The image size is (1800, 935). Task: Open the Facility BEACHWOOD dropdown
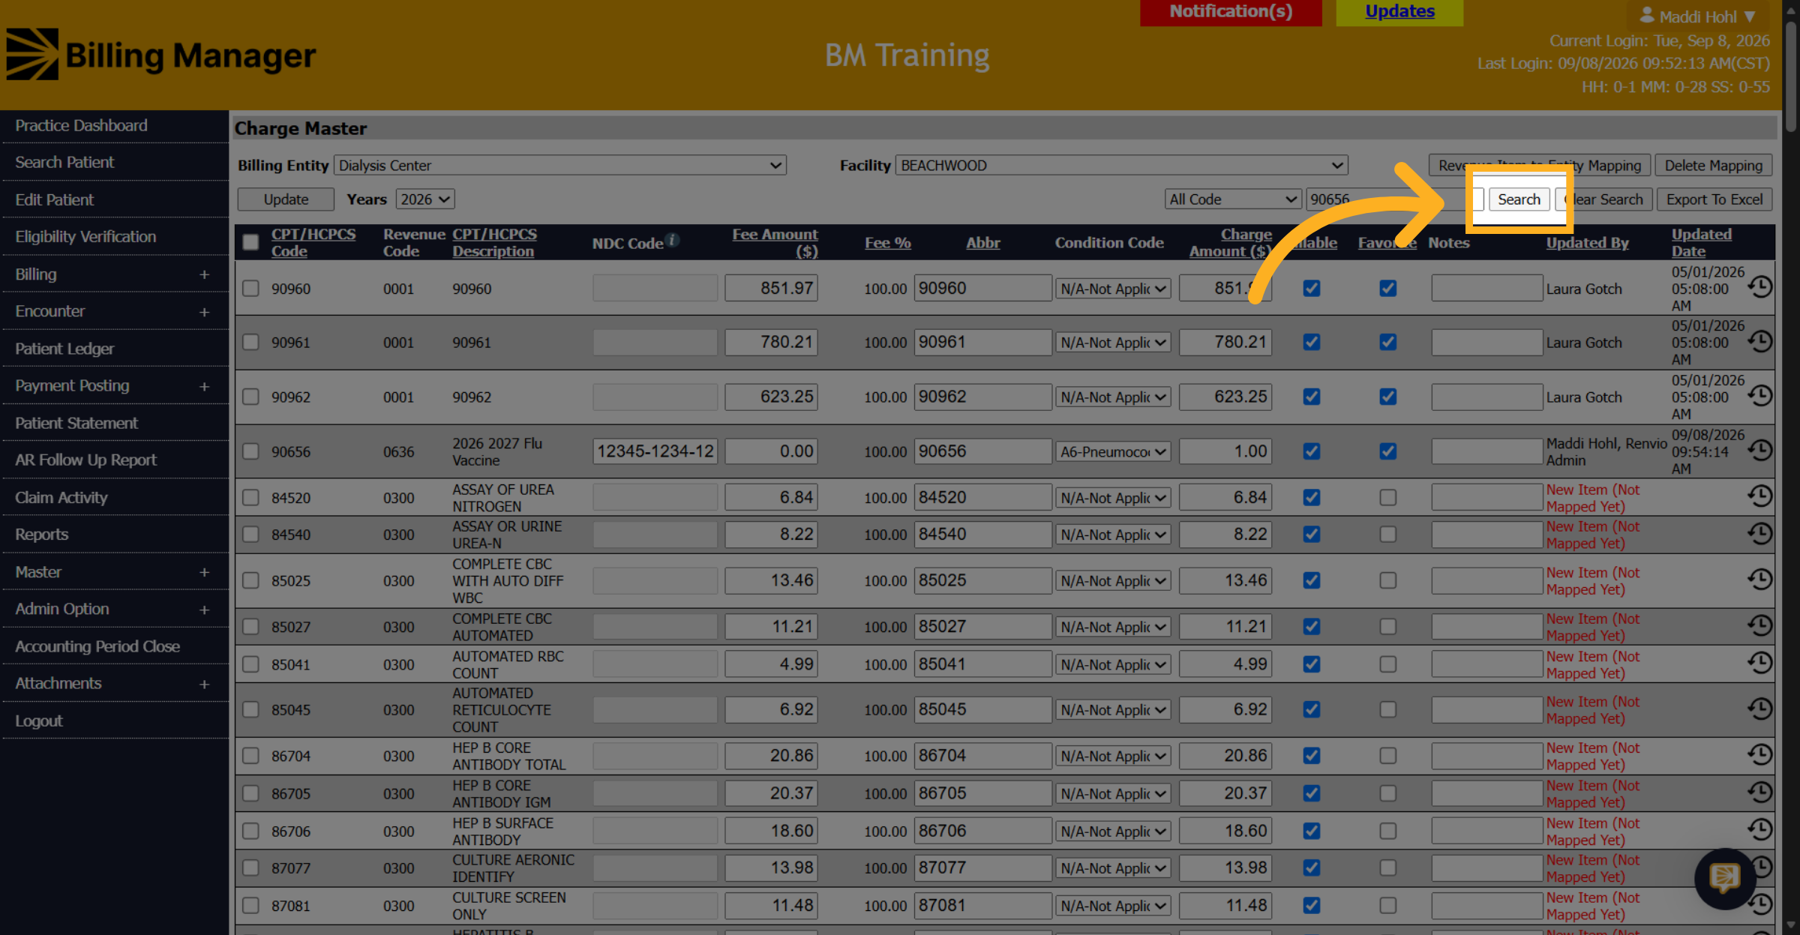pyautogui.click(x=1121, y=165)
